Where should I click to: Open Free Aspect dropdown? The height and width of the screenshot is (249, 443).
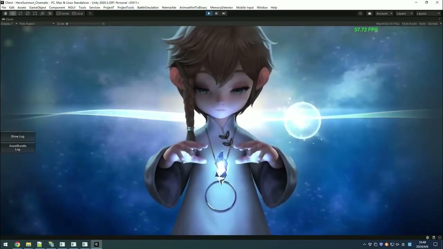(37, 24)
